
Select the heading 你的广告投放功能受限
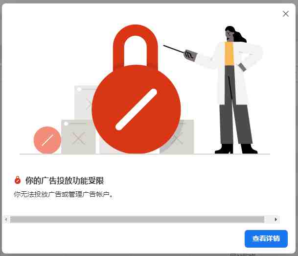tap(65, 180)
